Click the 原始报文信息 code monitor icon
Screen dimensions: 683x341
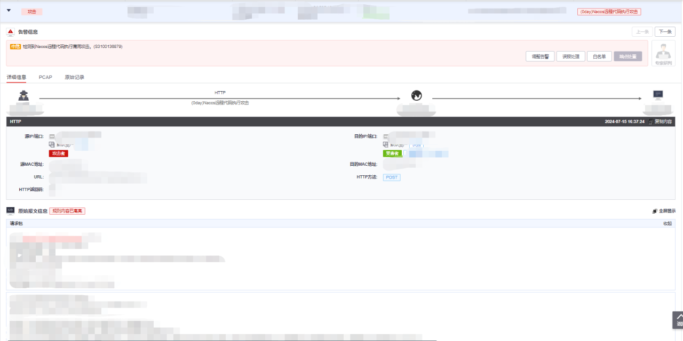tap(11, 211)
